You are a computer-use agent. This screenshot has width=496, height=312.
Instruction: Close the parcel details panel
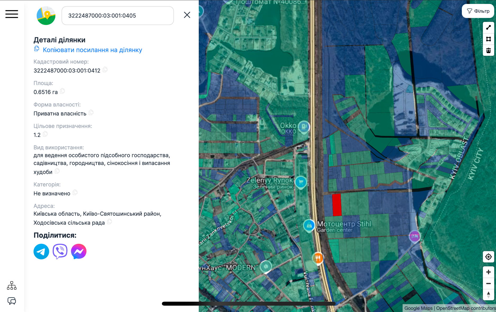187,15
